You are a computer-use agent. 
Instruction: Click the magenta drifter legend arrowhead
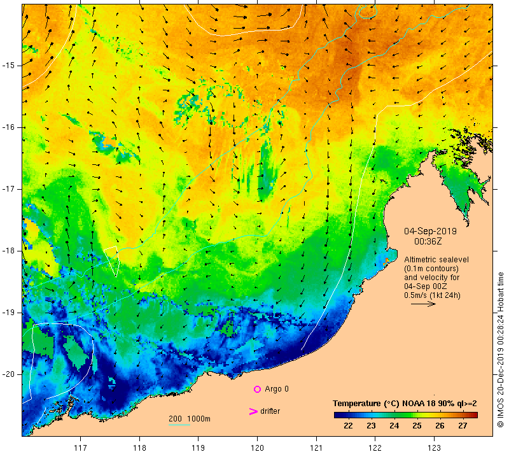click(x=253, y=411)
